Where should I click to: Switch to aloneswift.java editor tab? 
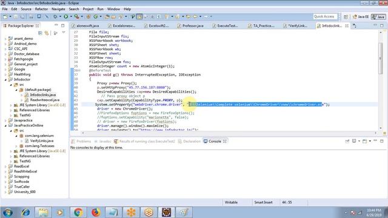[85, 25]
